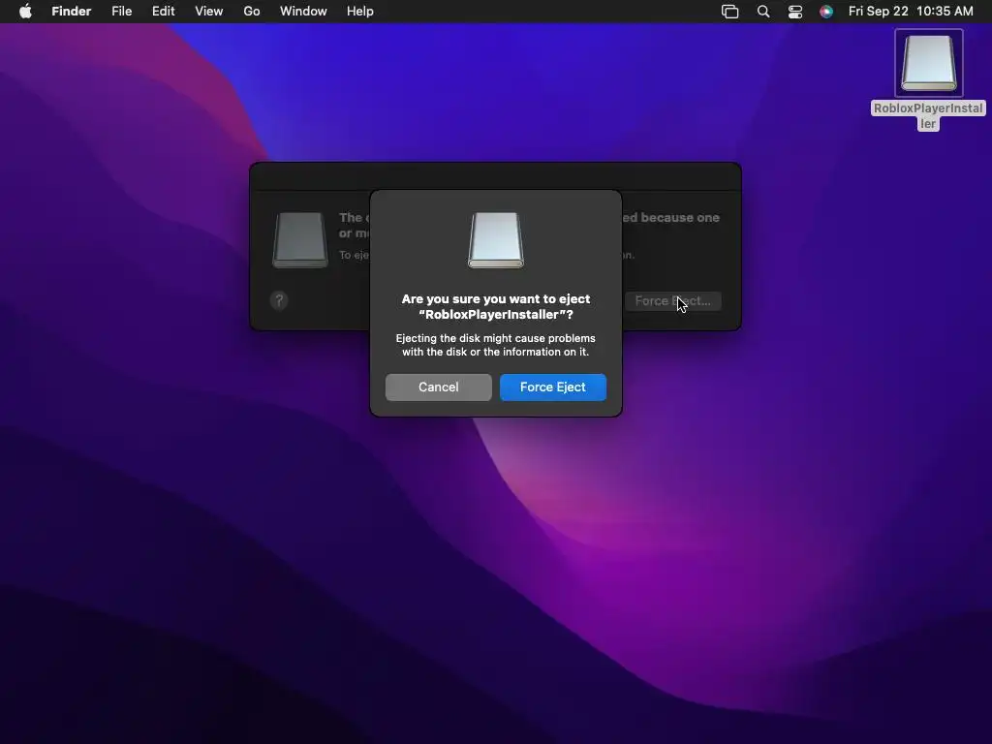Open the Window menu

click(x=303, y=12)
